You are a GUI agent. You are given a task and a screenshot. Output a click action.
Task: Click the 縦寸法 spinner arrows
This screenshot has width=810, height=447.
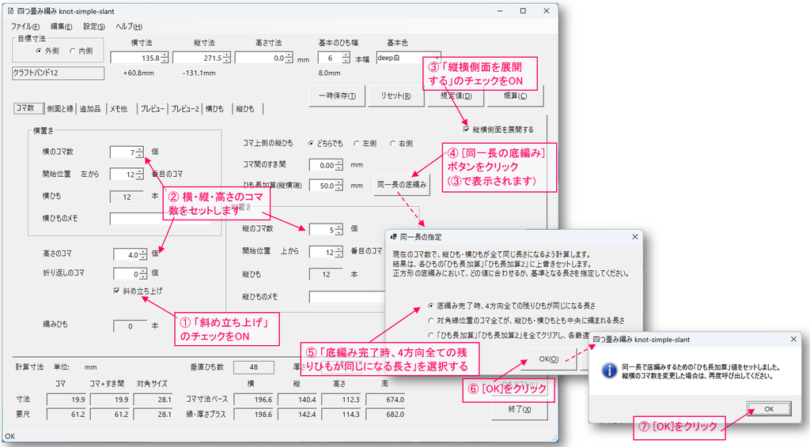click(227, 58)
